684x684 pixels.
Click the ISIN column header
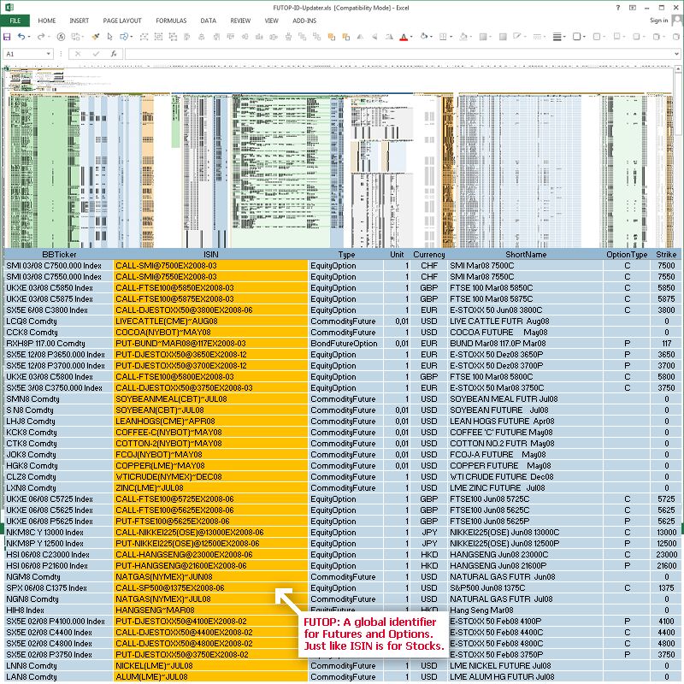[210, 254]
